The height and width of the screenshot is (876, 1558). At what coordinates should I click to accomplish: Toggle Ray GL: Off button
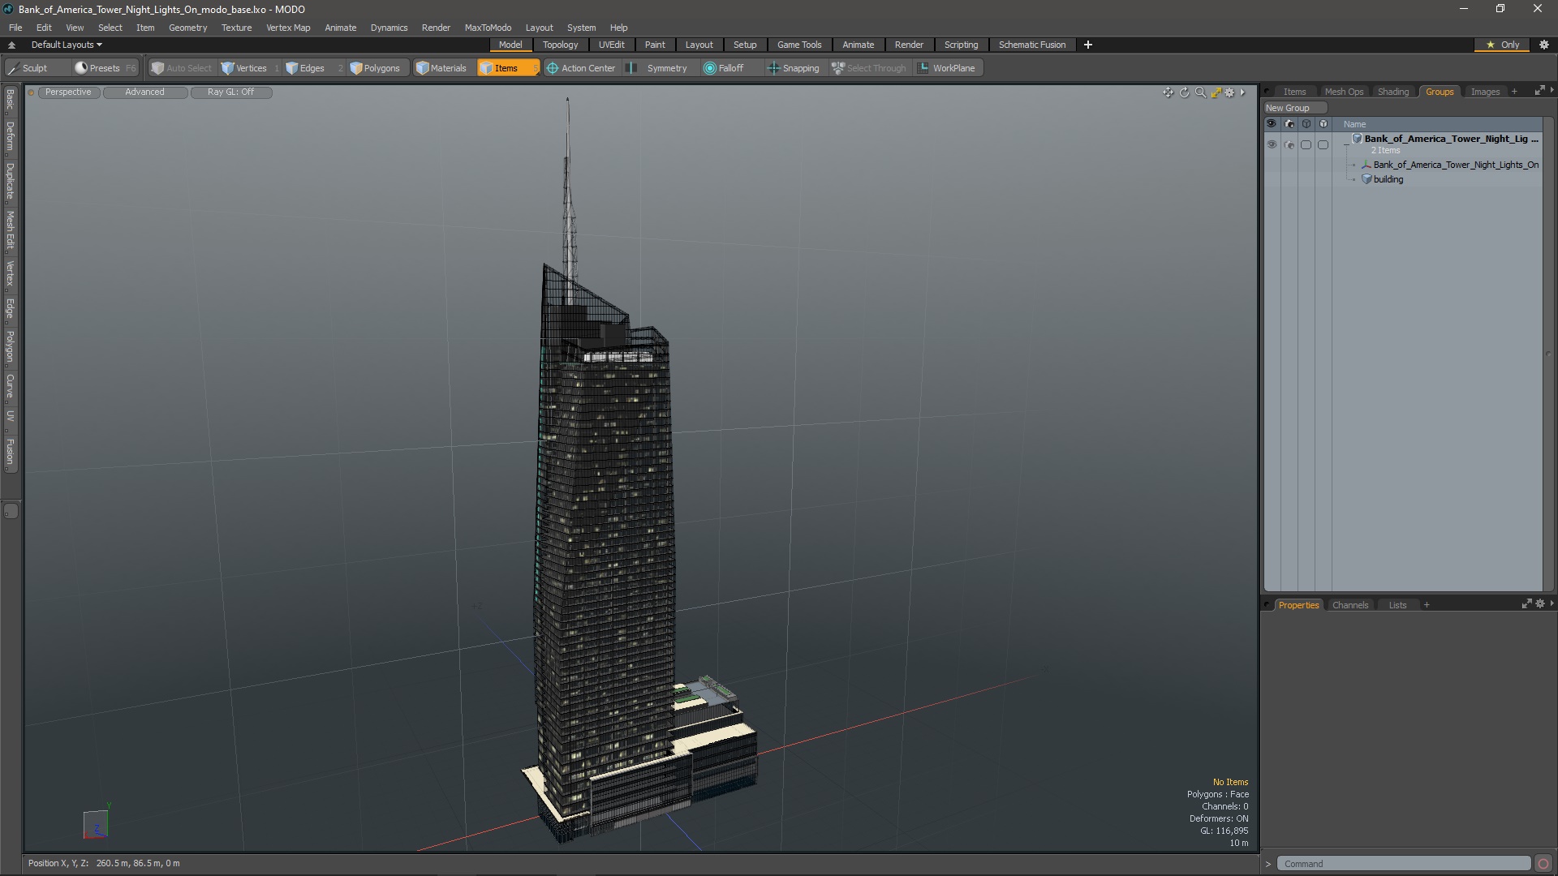point(231,92)
